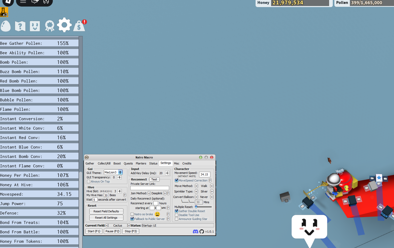Click Reset Field Defaults button
This screenshot has width=394, height=248.
(106, 211)
